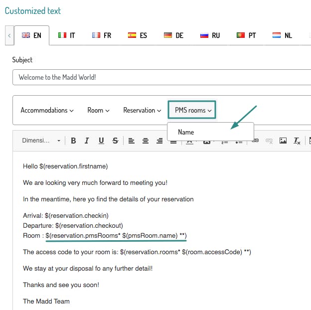311x310 pixels.
Task: Switch to the IT language tab
Action: 66,36
